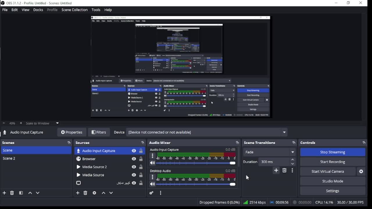The width and height of the screenshot is (372, 209).
Task: Pop out the Controls dock icon
Action: tap(364, 143)
